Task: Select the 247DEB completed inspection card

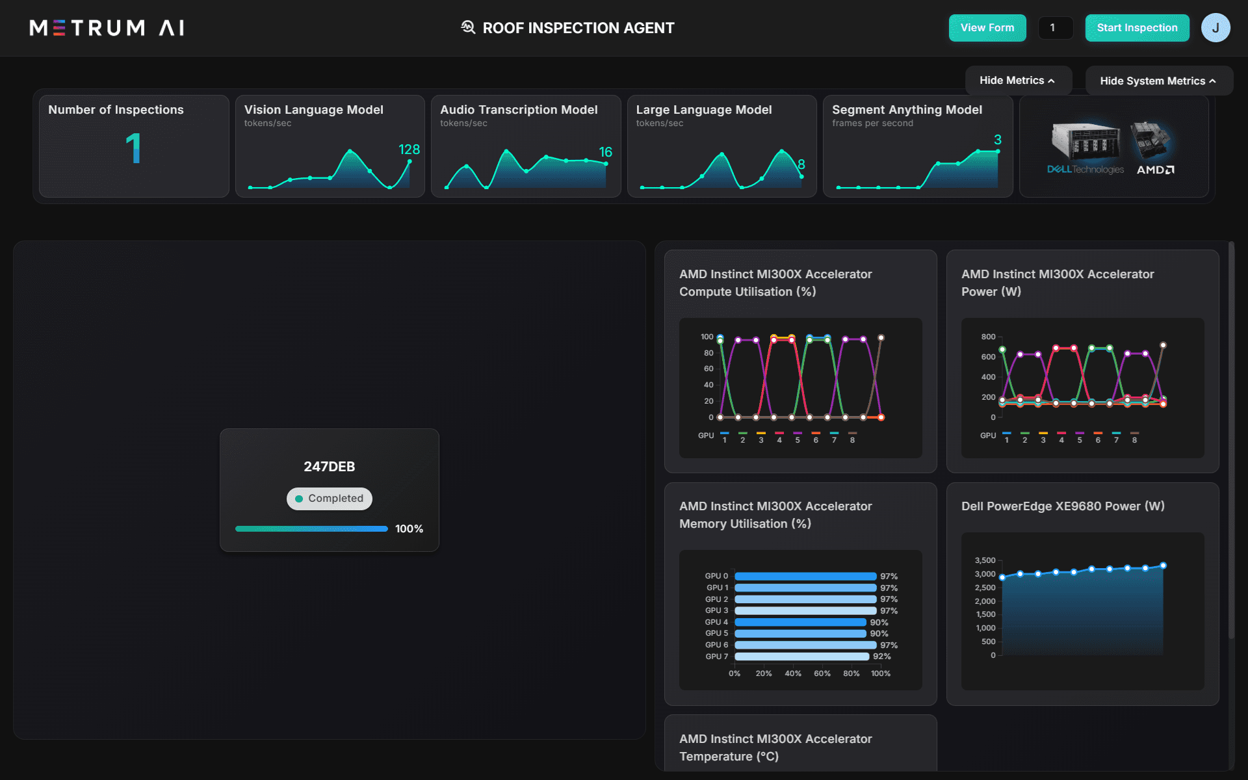Action: click(x=329, y=467)
